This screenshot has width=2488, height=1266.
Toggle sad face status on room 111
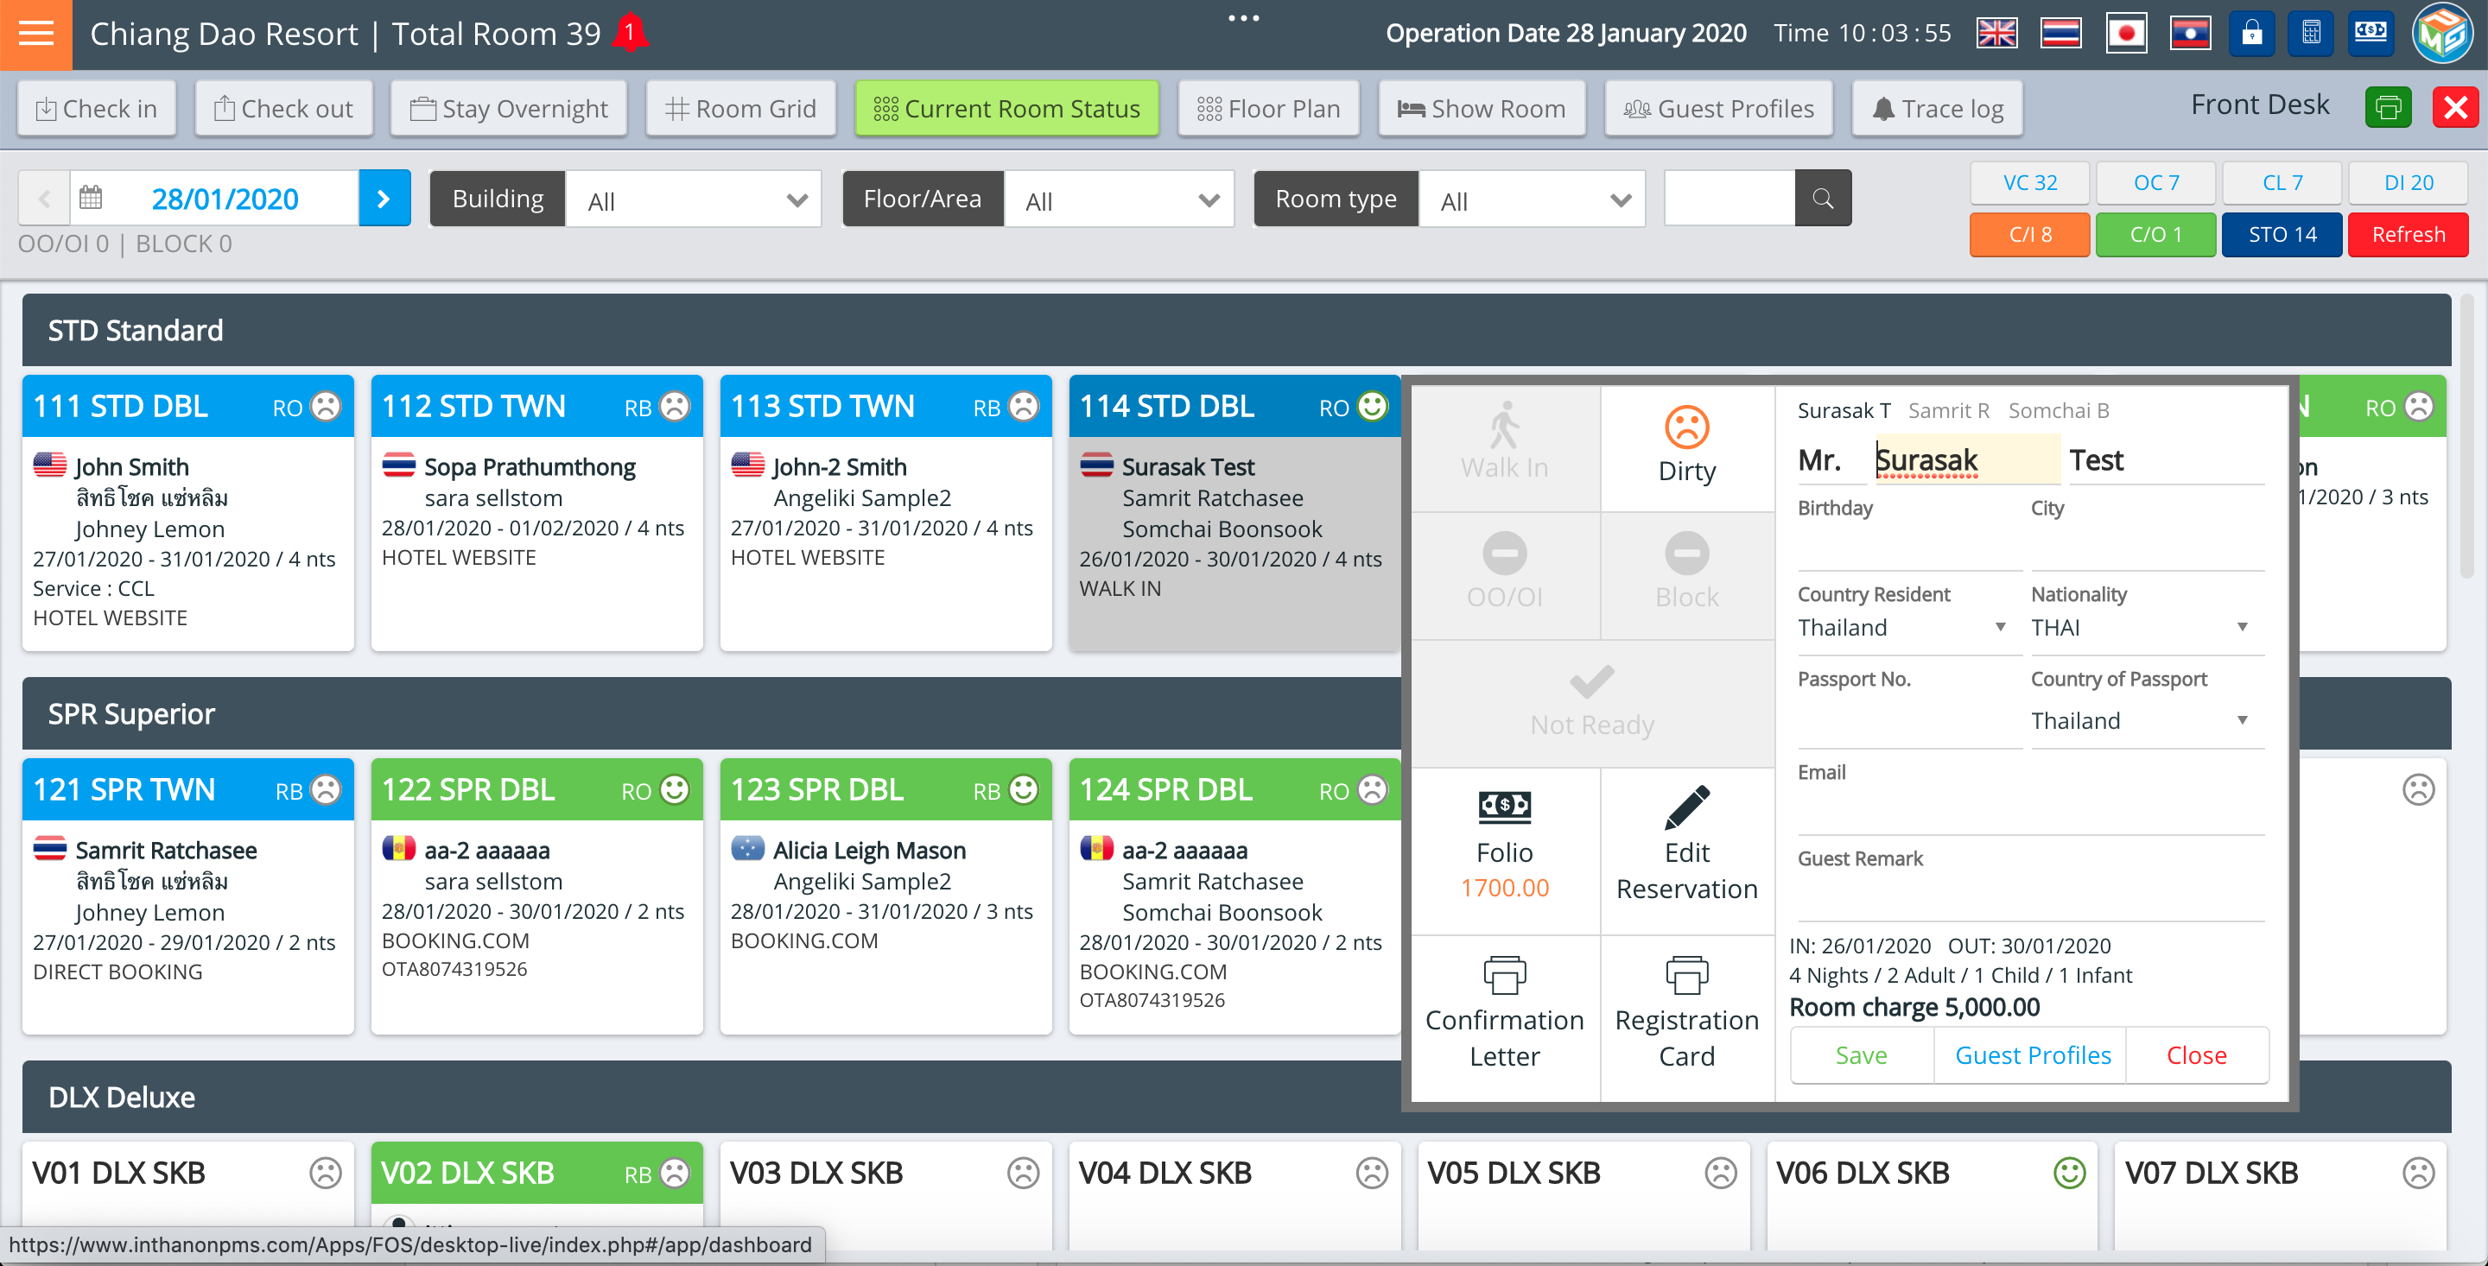(327, 407)
